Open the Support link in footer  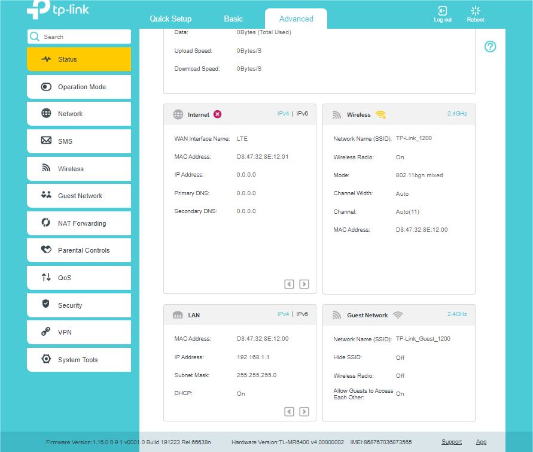[x=452, y=442]
